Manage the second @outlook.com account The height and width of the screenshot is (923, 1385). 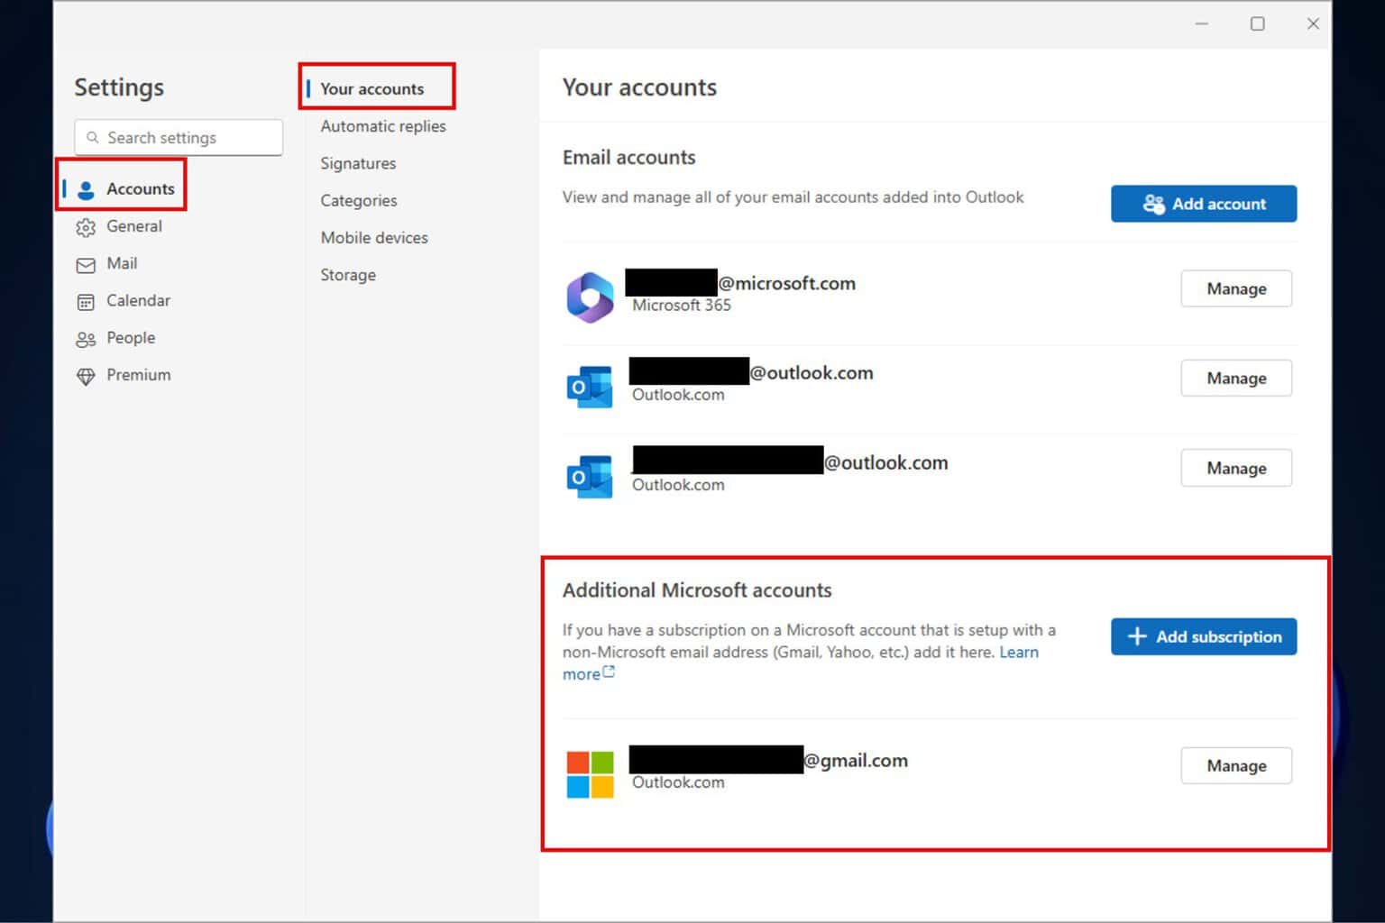coord(1236,468)
